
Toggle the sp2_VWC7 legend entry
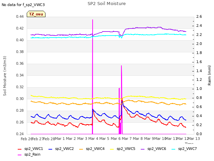click(x=184, y=149)
